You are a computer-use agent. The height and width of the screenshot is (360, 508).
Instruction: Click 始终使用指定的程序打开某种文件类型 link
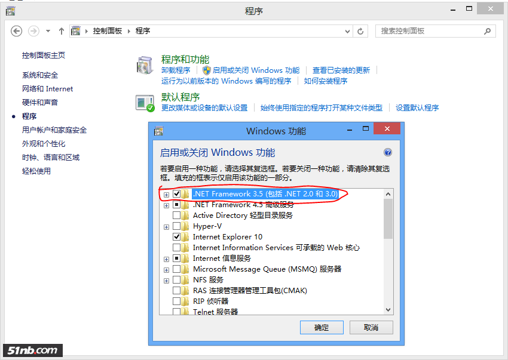point(322,108)
